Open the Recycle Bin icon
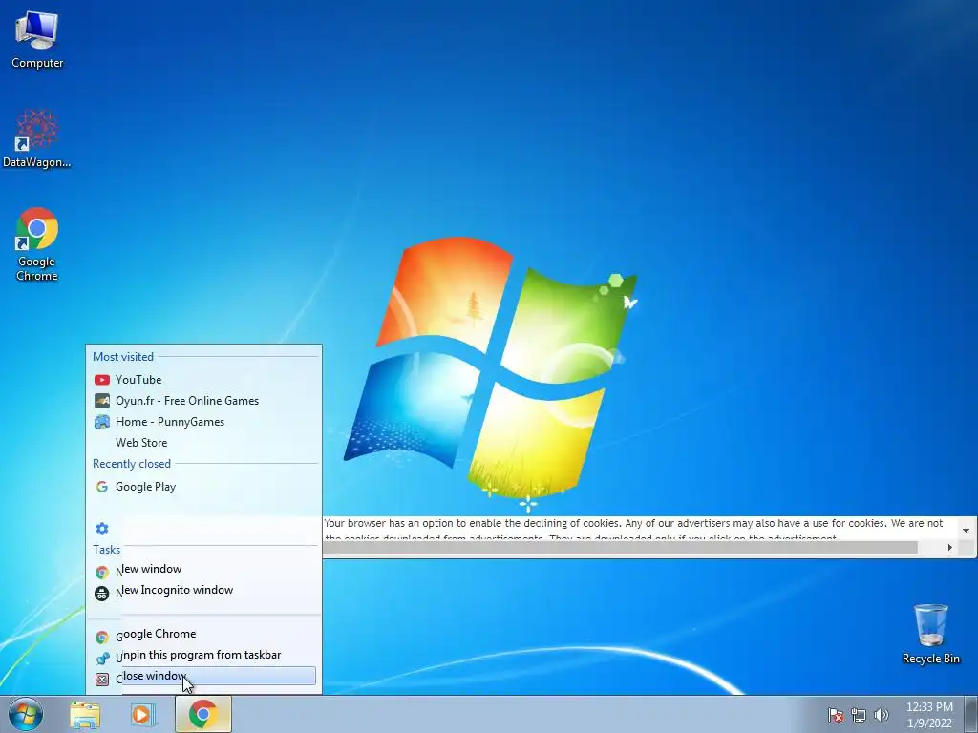Image resolution: width=978 pixels, height=733 pixels. pyautogui.click(x=930, y=634)
